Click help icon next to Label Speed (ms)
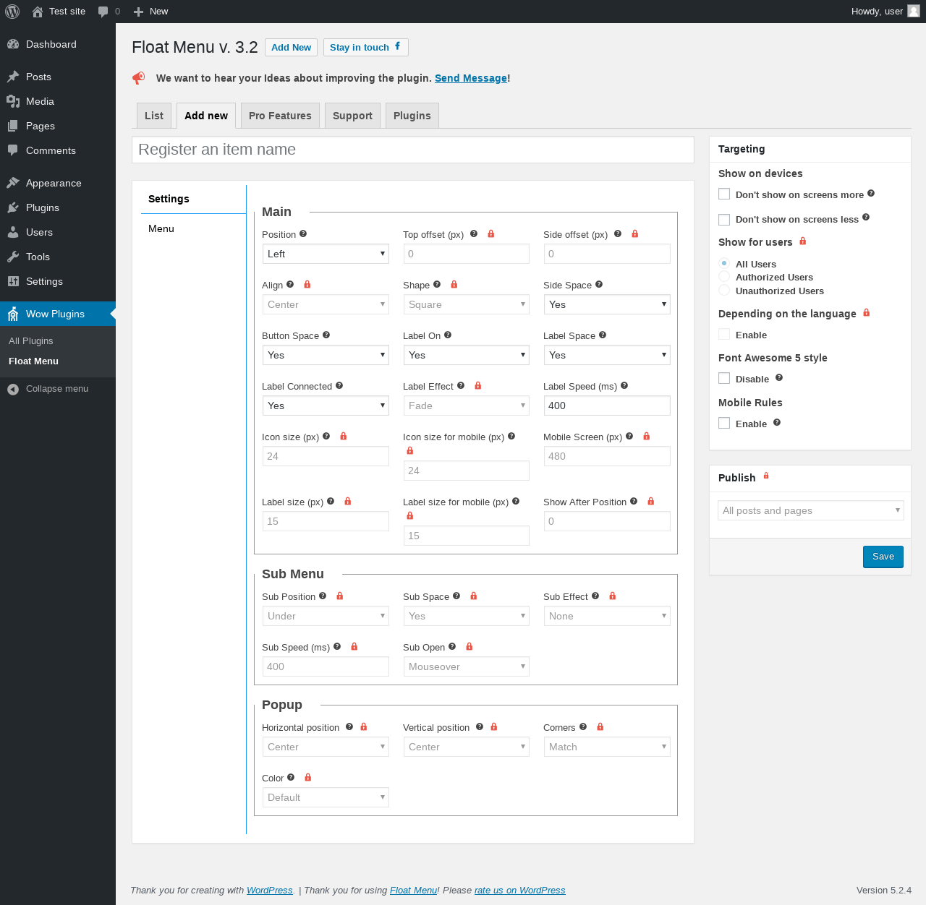 point(624,385)
